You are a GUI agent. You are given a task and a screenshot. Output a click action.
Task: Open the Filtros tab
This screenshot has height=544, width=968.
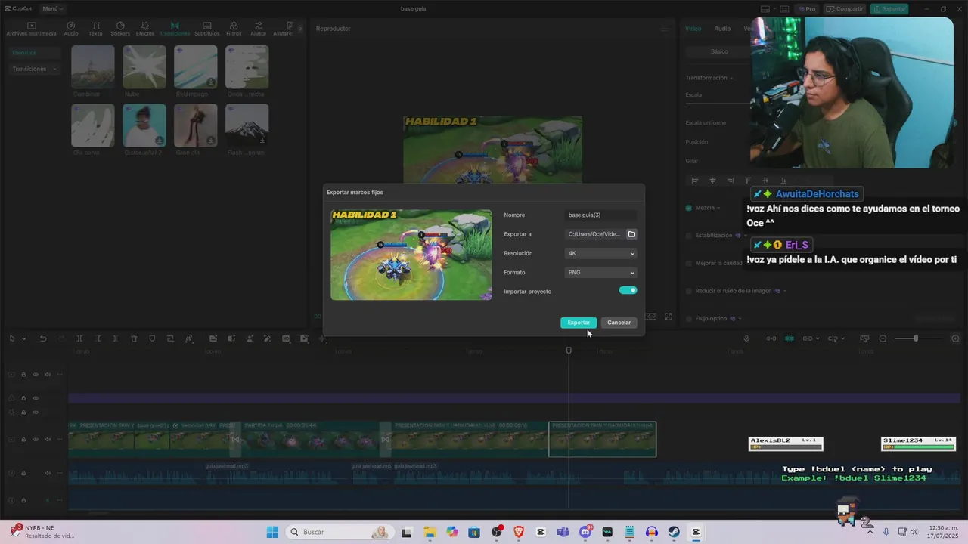point(234,29)
